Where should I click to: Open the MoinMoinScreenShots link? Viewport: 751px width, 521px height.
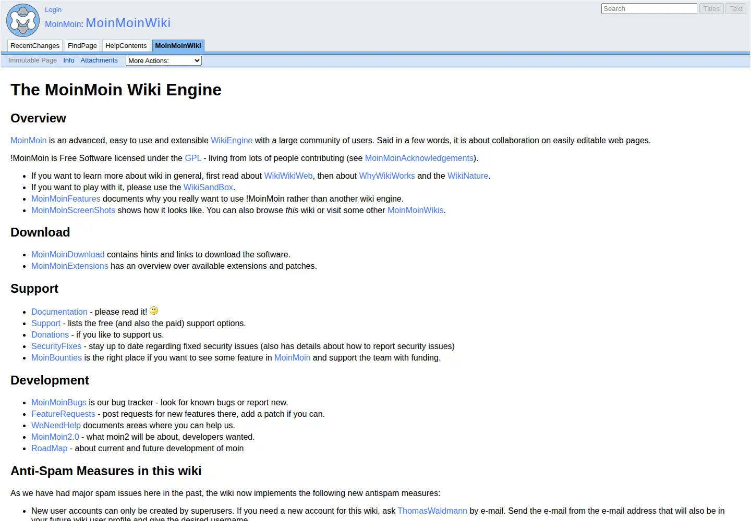(73, 210)
